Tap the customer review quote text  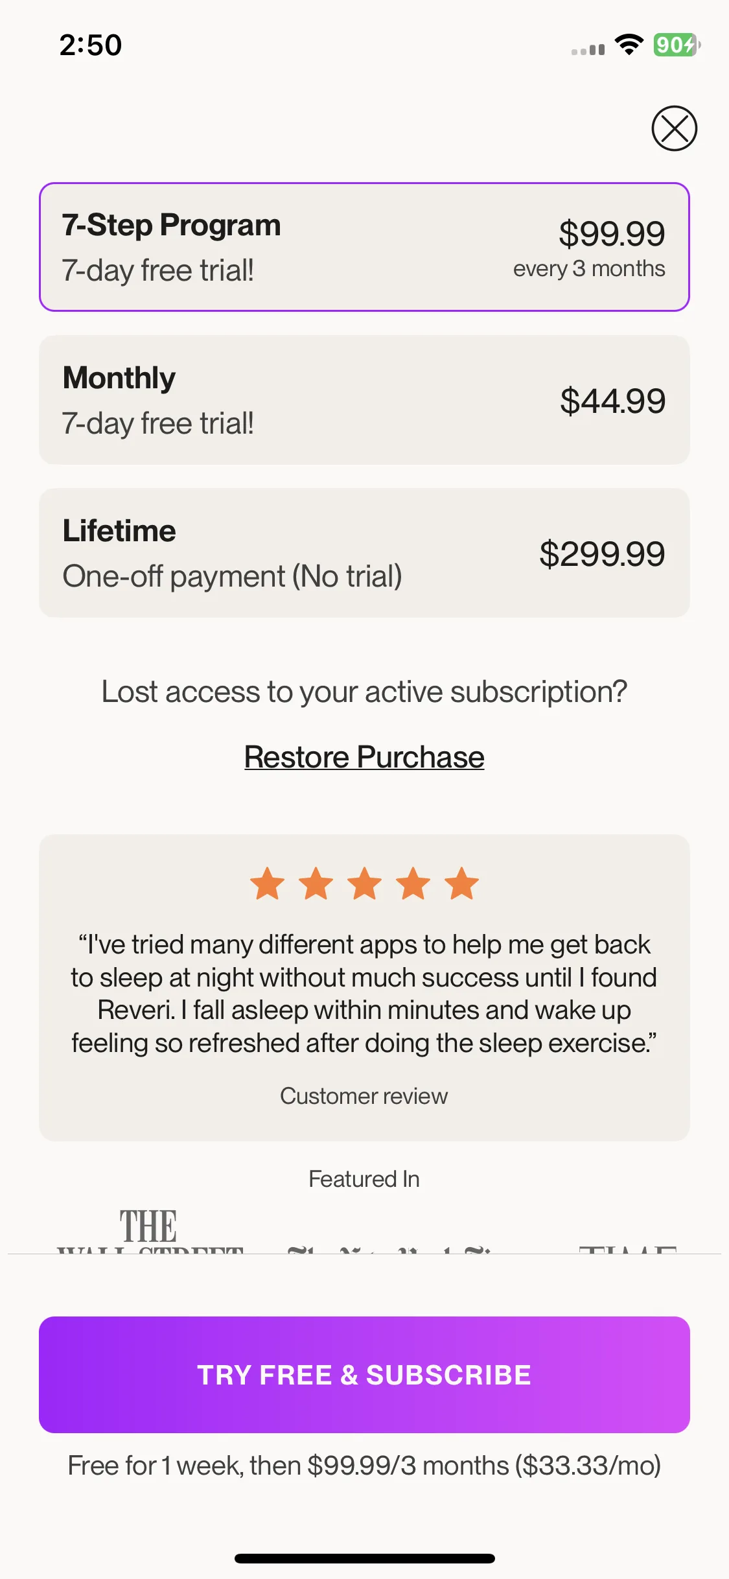(x=364, y=994)
